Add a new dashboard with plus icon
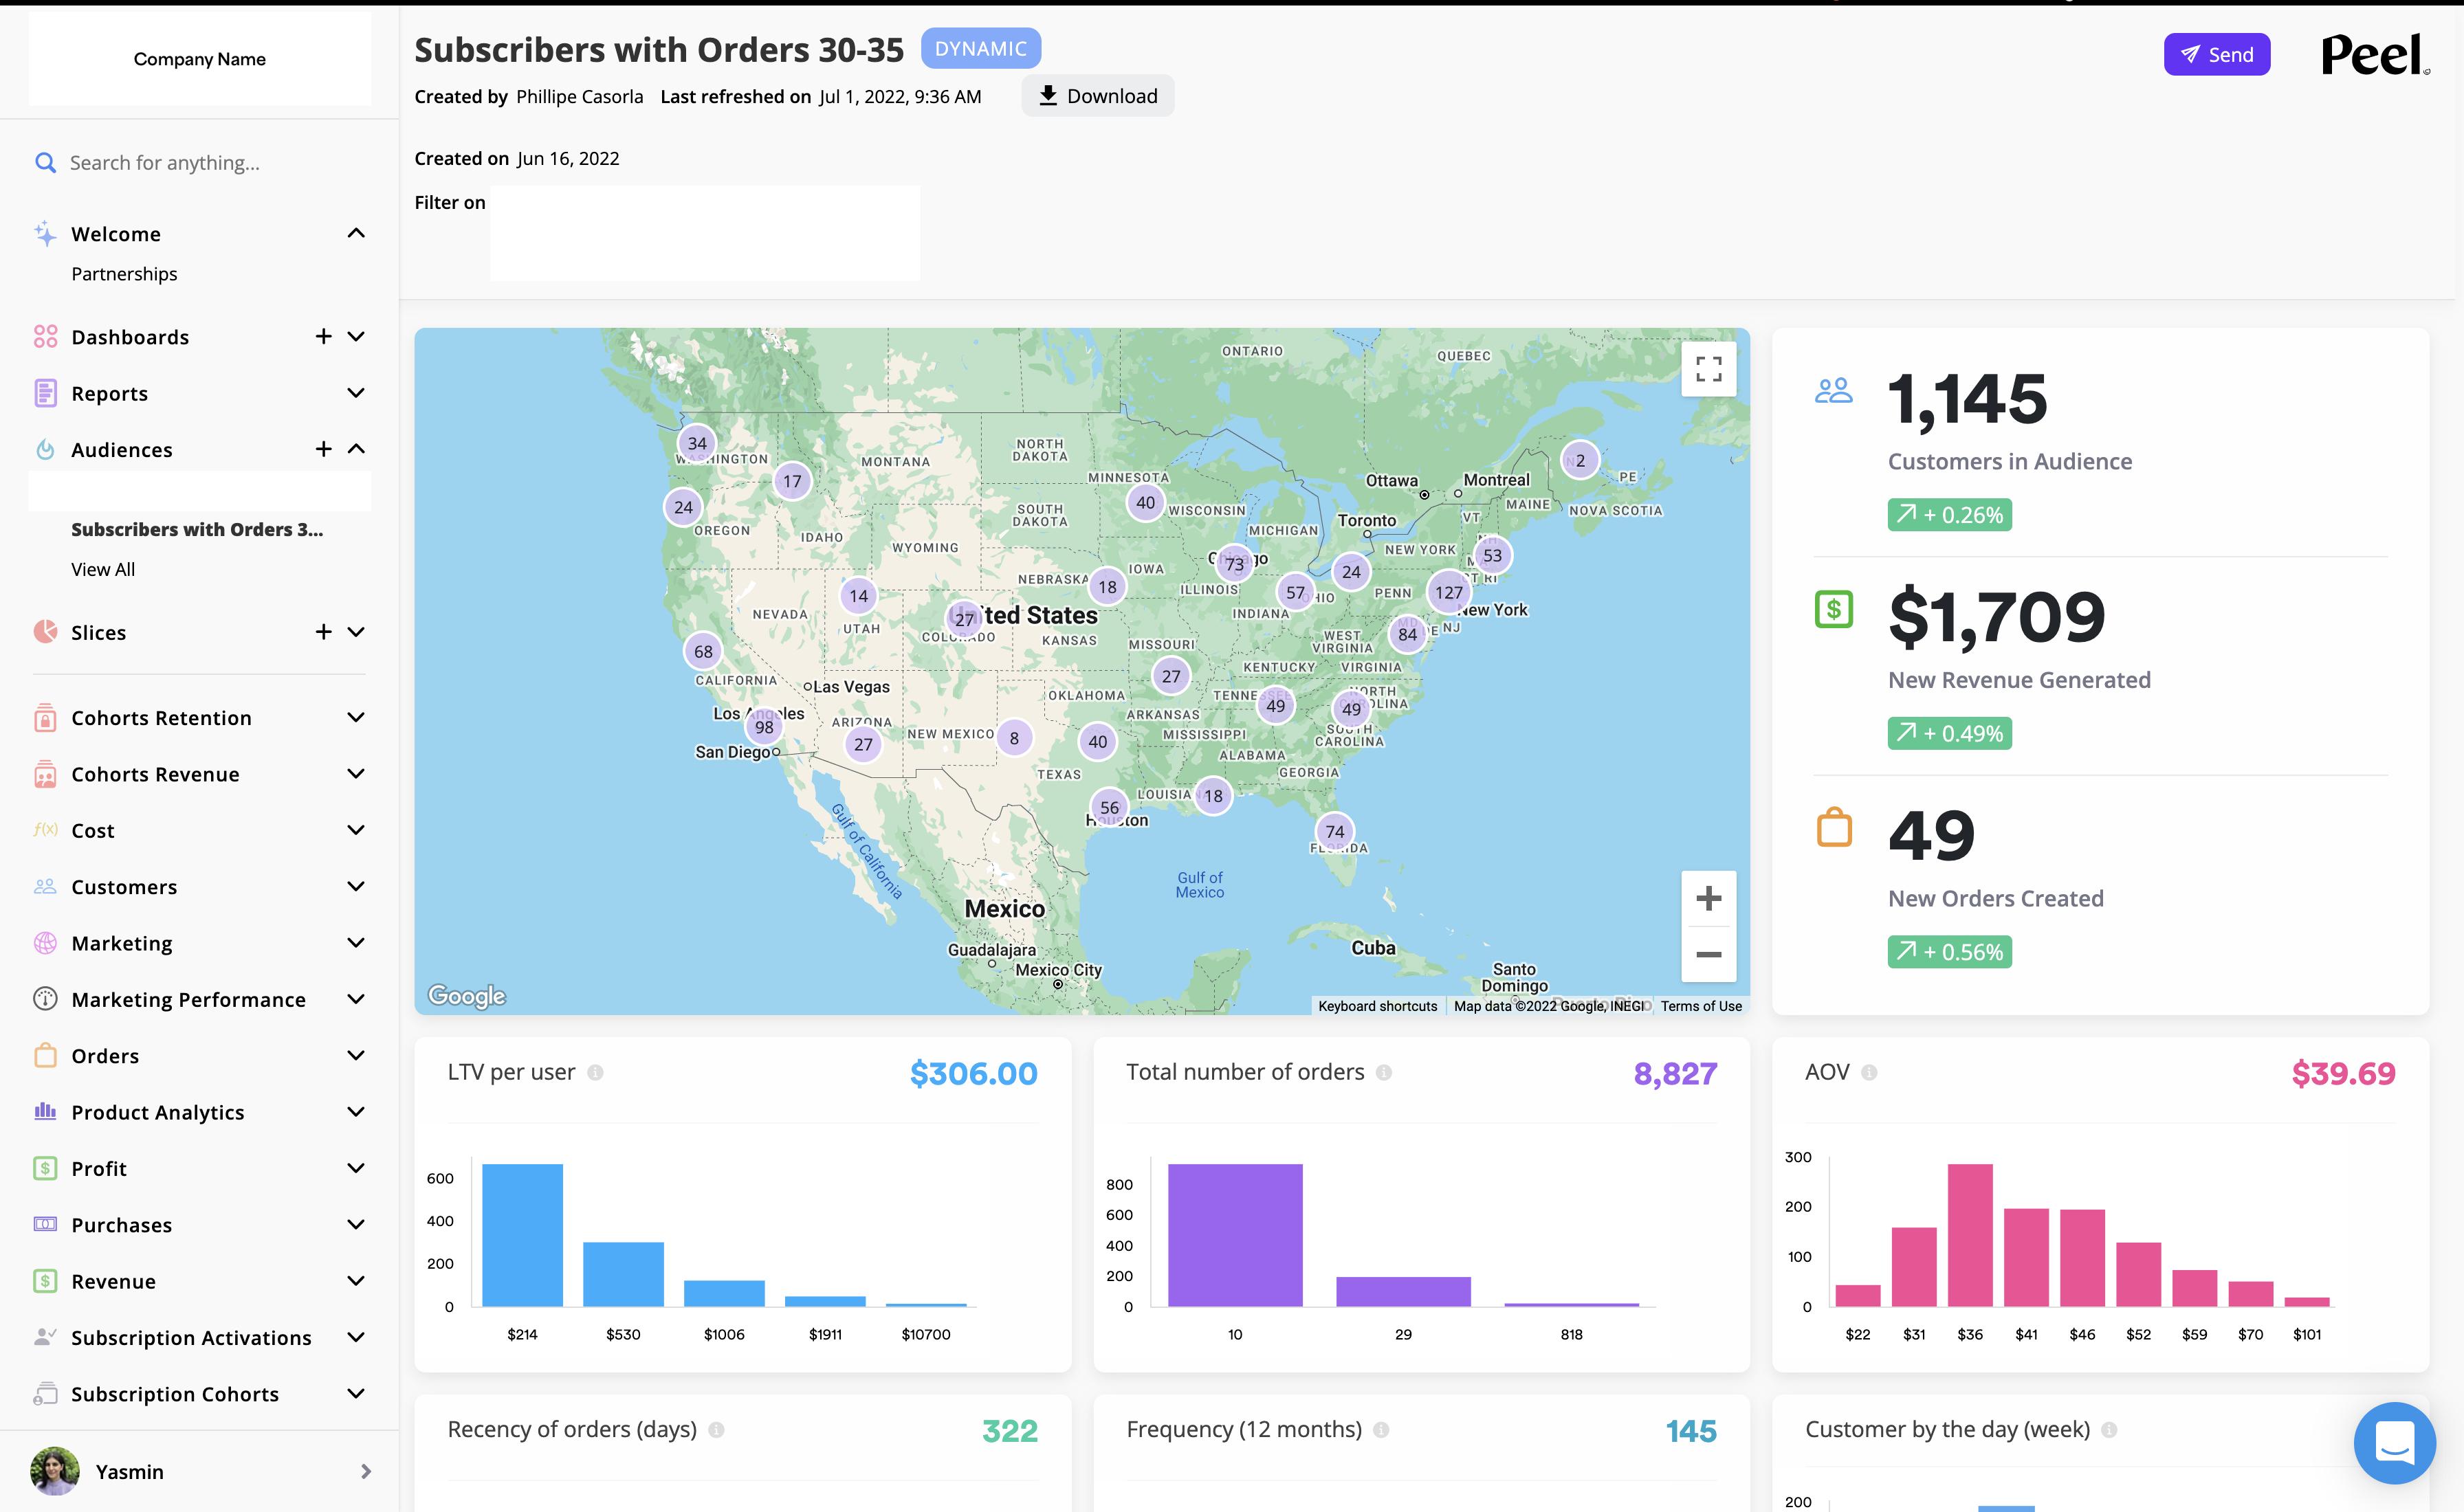2464x1512 pixels. pyautogui.click(x=323, y=337)
